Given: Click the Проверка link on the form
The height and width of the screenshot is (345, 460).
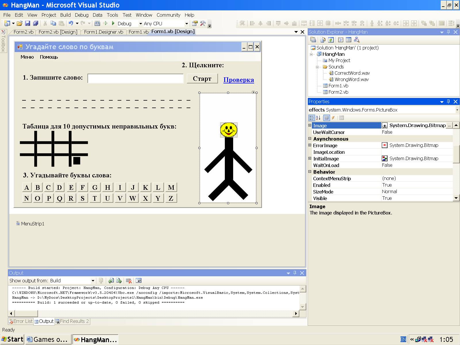Looking at the screenshot, I should click(239, 80).
